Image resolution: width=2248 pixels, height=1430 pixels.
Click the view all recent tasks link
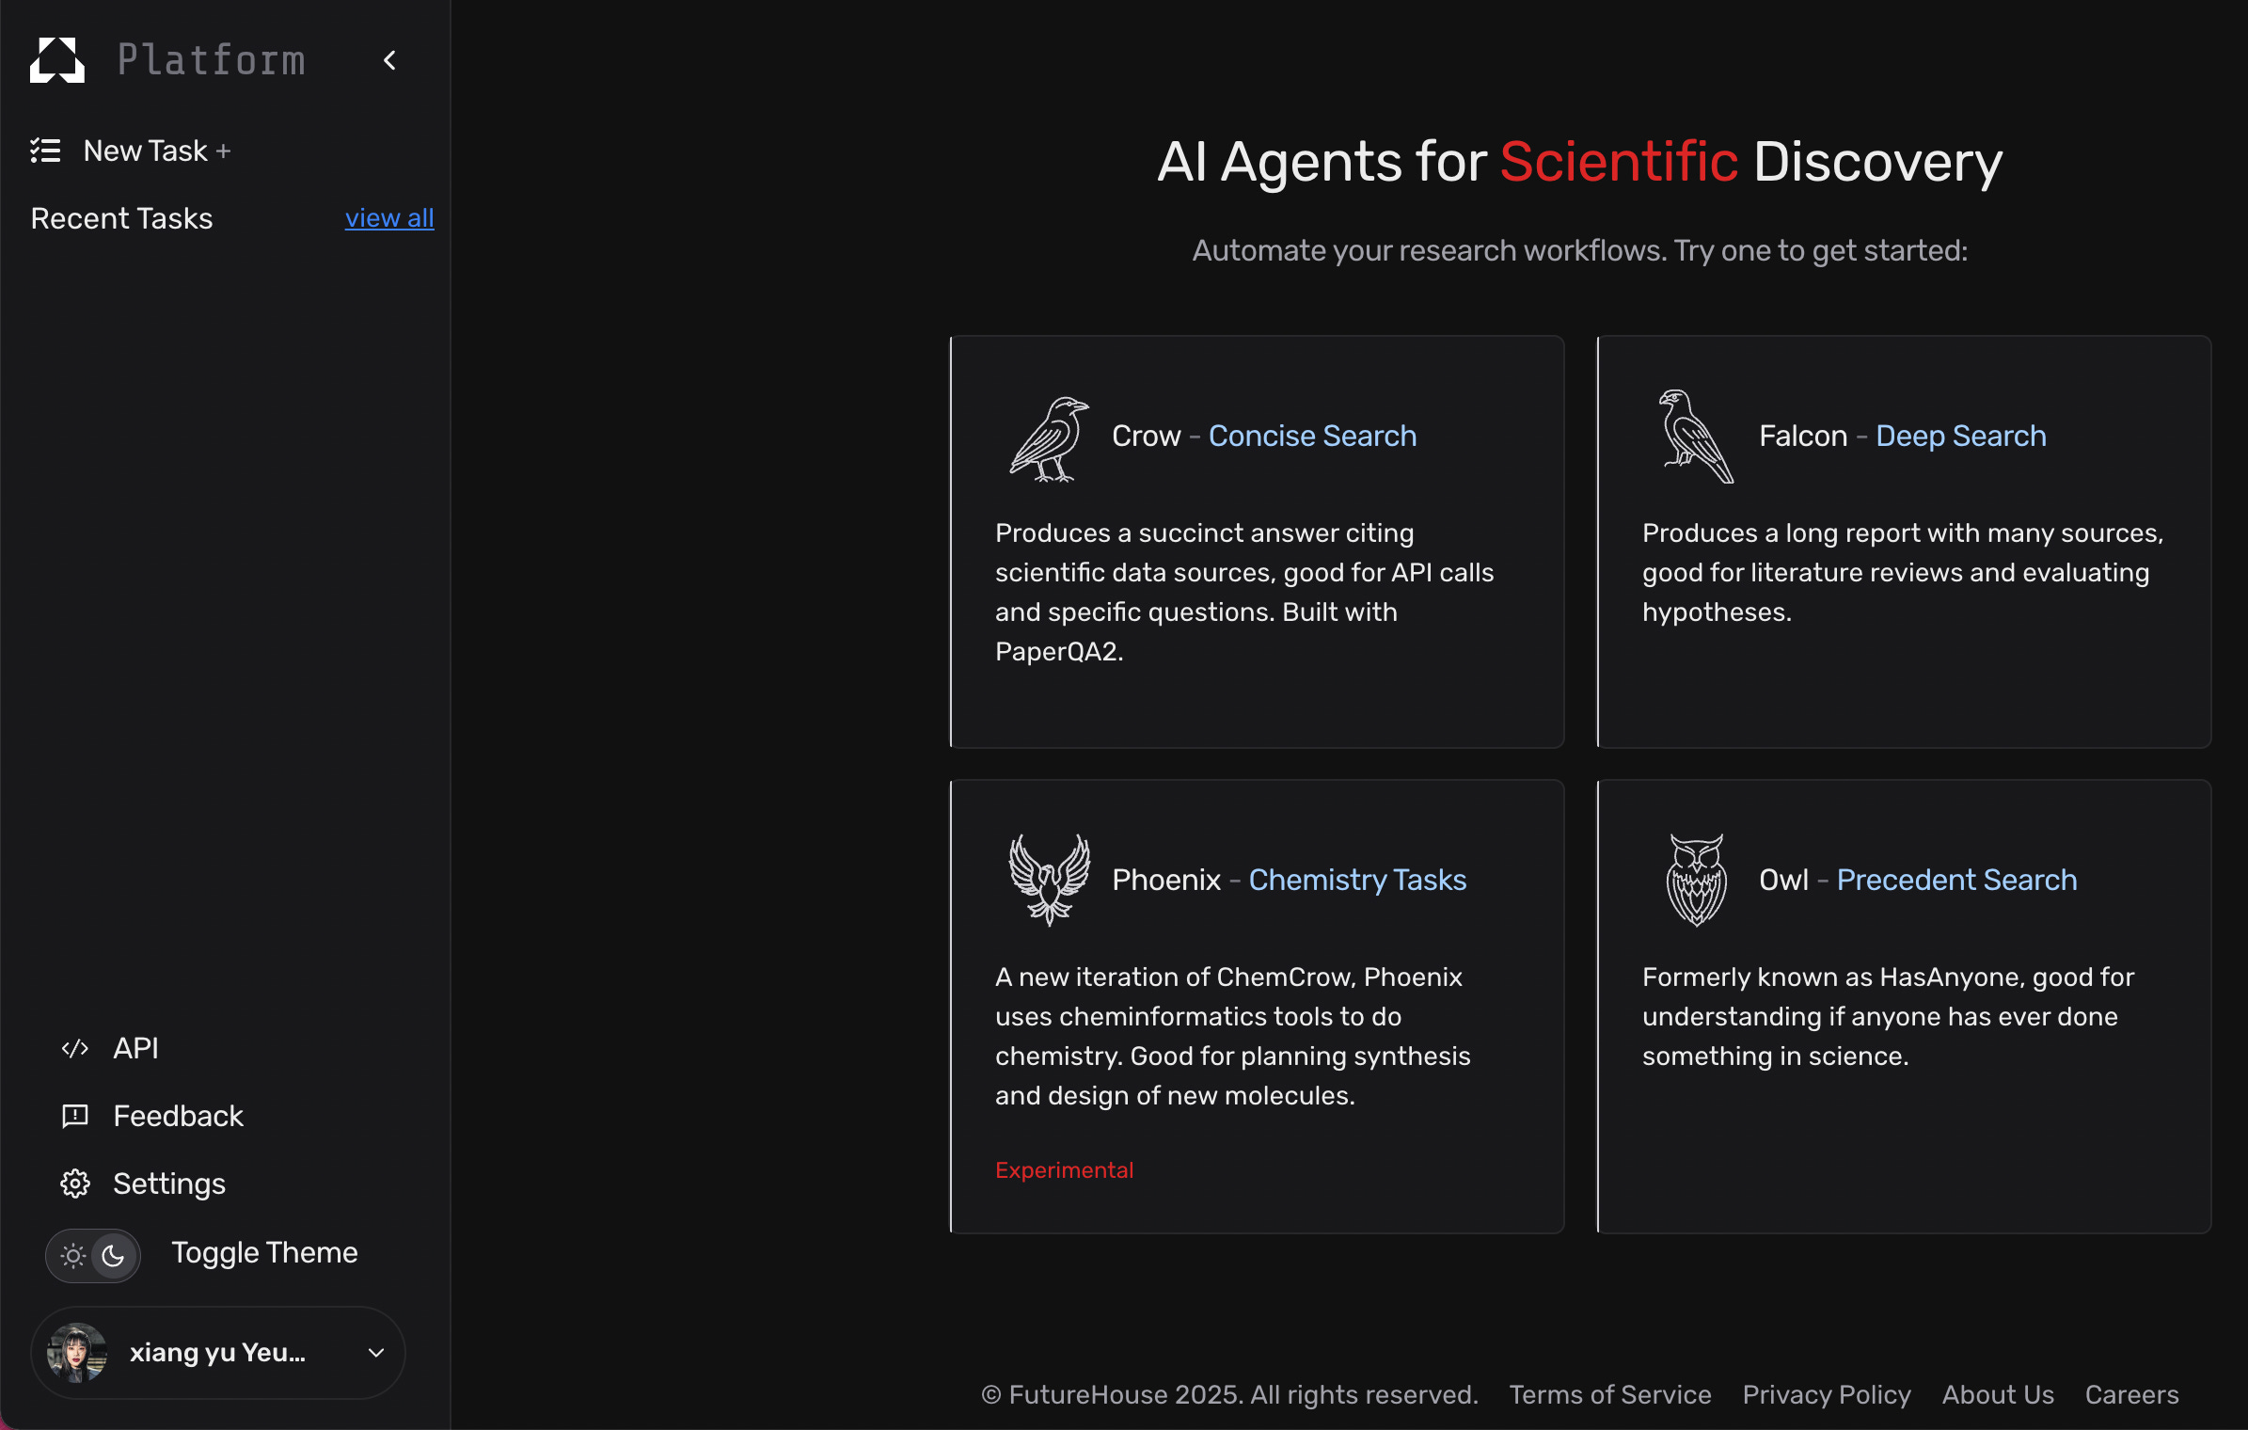(x=389, y=218)
